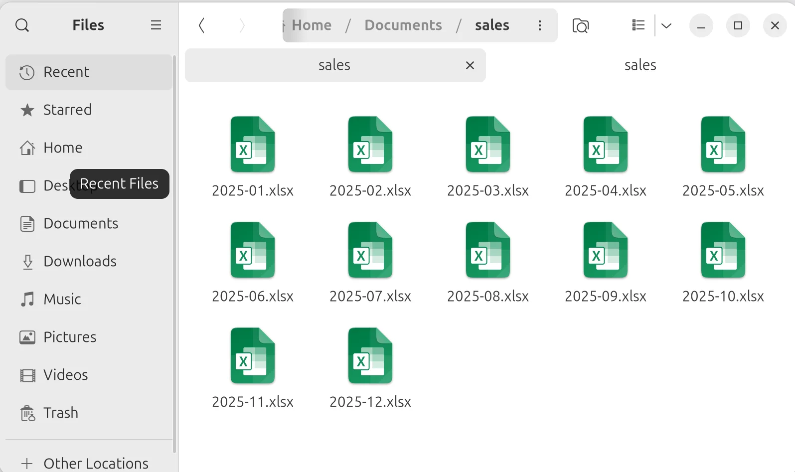Select the 2025-03.xlsx file icon

pos(488,145)
